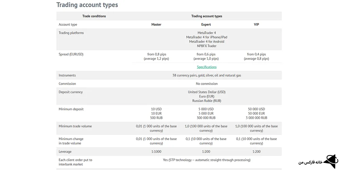
Task: Select the VIP account column header
Action: pos(256,24)
